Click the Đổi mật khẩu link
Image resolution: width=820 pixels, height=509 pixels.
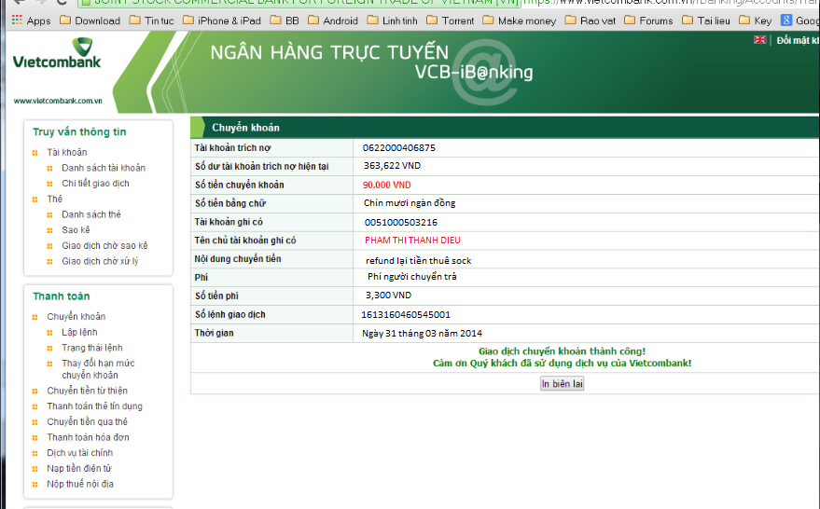click(x=798, y=40)
